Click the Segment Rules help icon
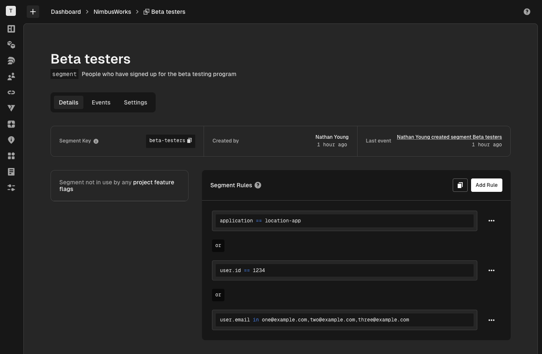The height and width of the screenshot is (354, 542). (258, 185)
